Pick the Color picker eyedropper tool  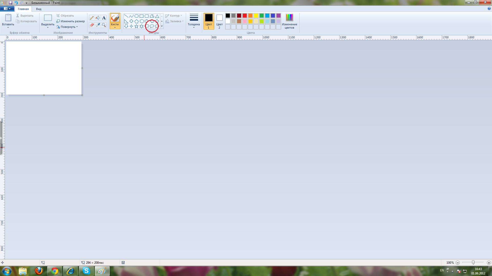coord(98,25)
